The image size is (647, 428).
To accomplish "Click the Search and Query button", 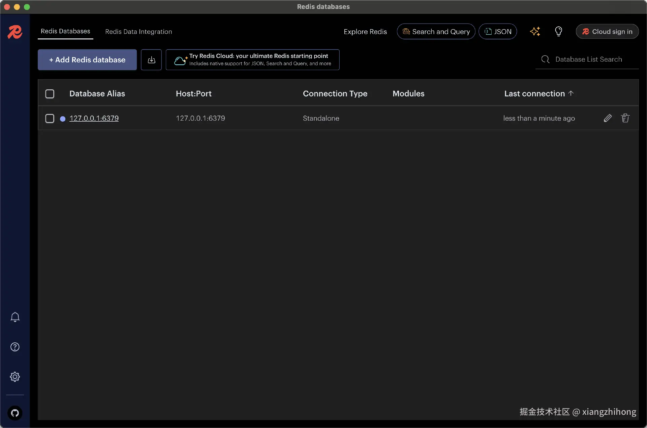I will pyautogui.click(x=436, y=31).
